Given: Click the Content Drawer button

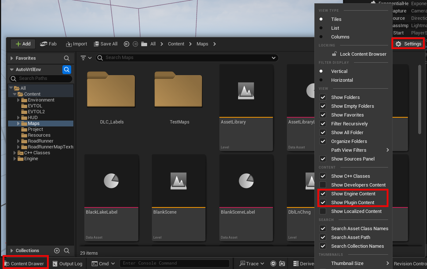Looking at the screenshot, I should [x=24, y=262].
